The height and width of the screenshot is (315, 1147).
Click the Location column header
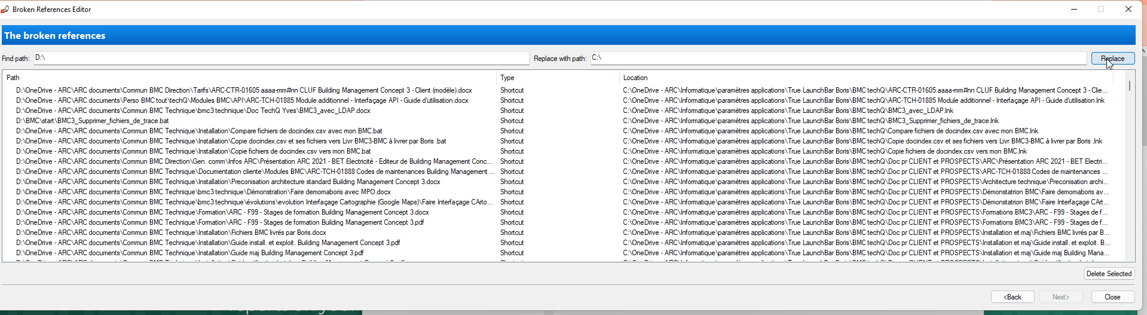pyautogui.click(x=865, y=78)
